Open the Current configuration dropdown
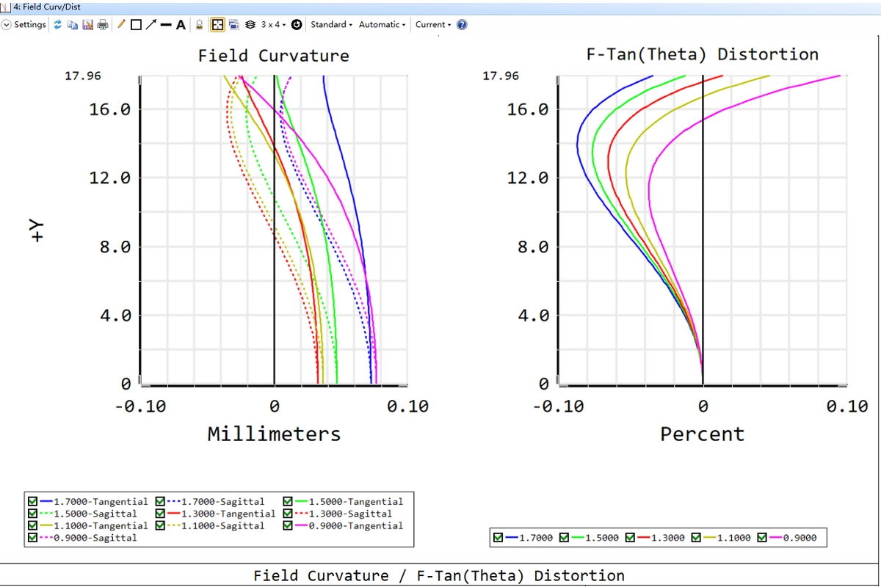This screenshot has width=881, height=587. pos(433,25)
